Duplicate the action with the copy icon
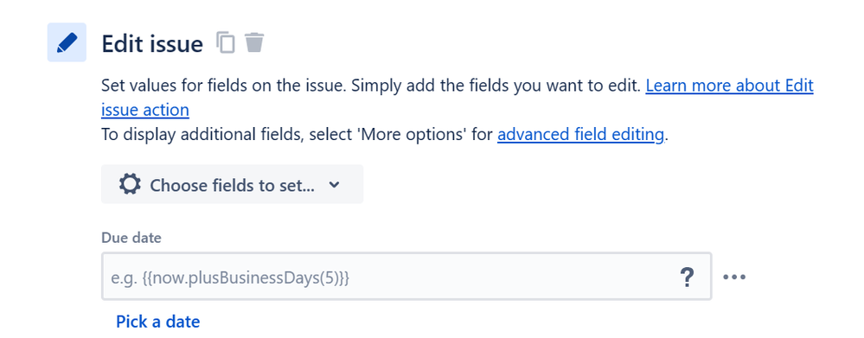 click(226, 42)
